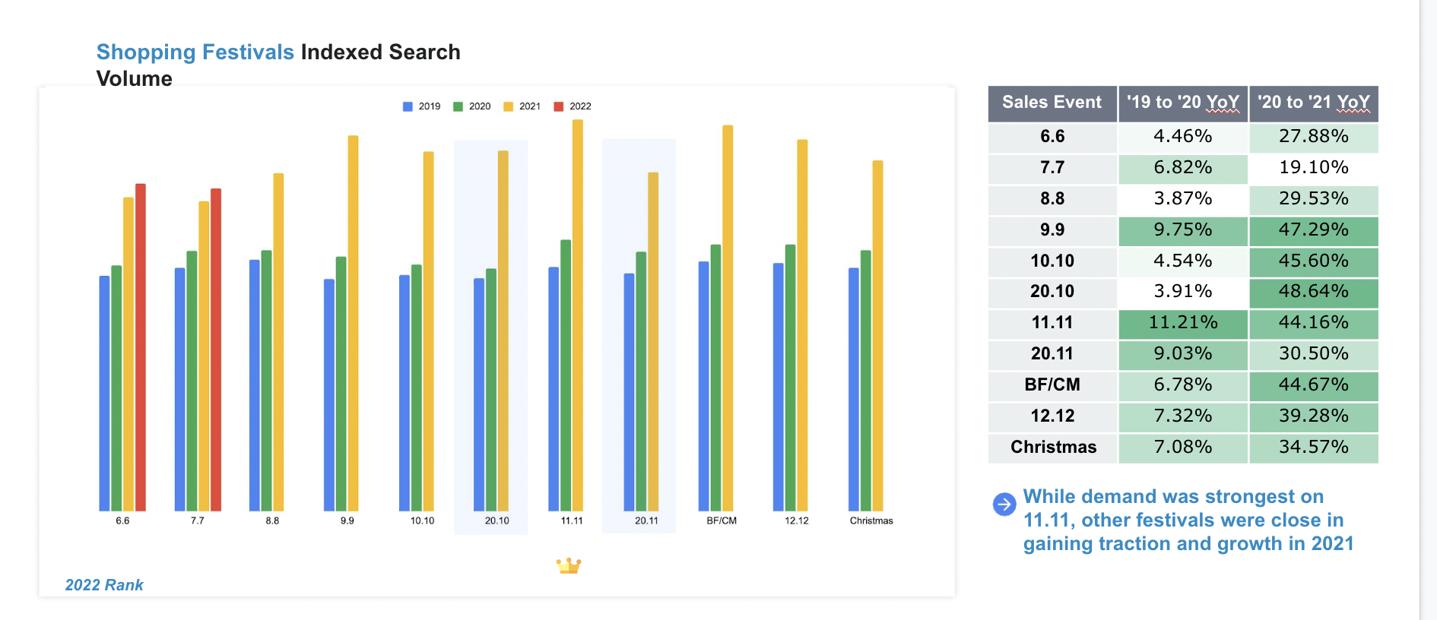Click the 9.75% cell
The image size is (1437, 620).
pos(1183,230)
